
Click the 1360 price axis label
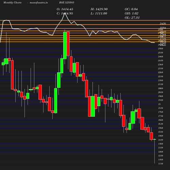160,144
